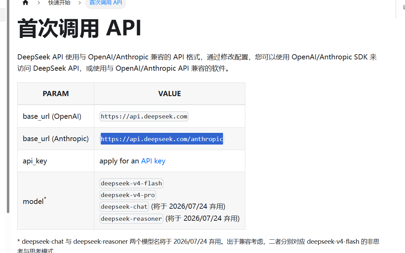Select the deepseek-v4-pro model name
This screenshot has height=253, width=405.
(128, 195)
